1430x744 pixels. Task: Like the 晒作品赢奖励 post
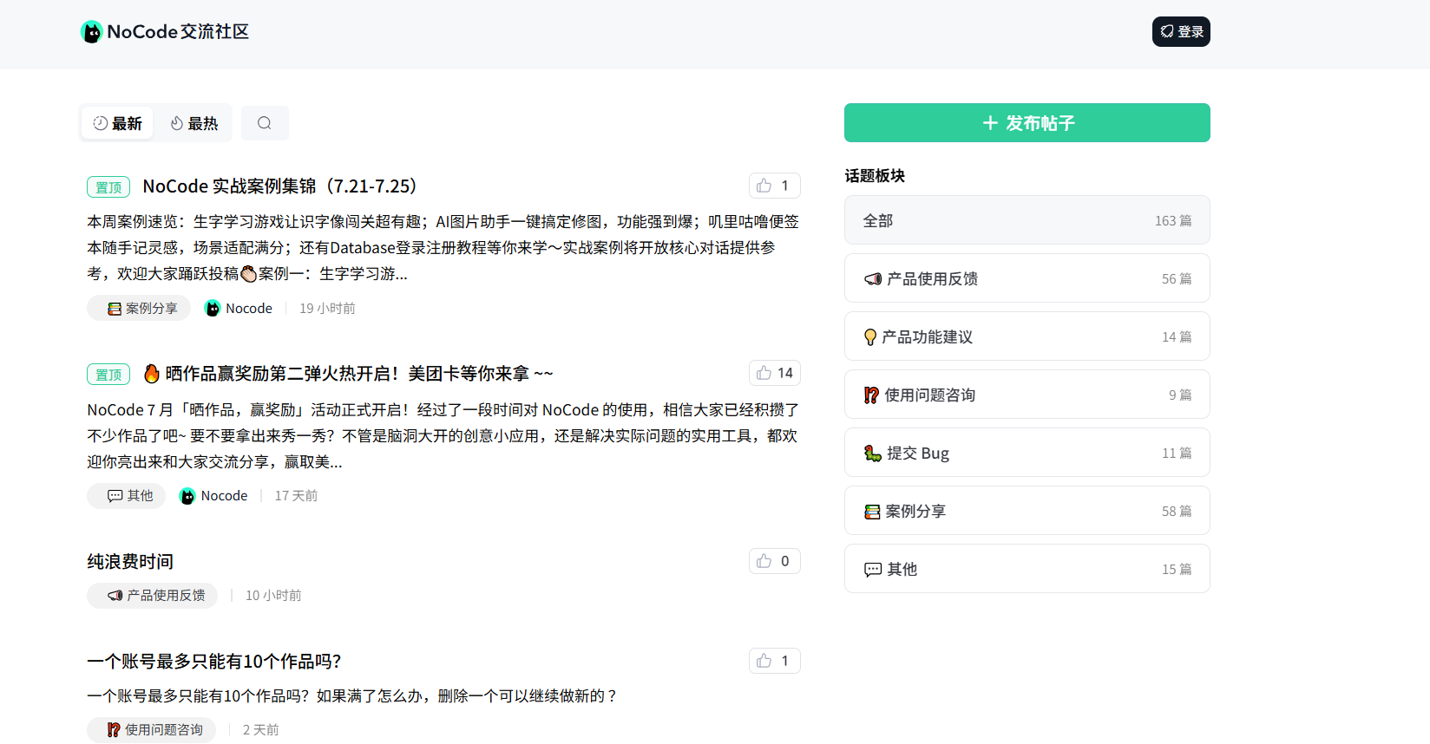click(x=774, y=373)
